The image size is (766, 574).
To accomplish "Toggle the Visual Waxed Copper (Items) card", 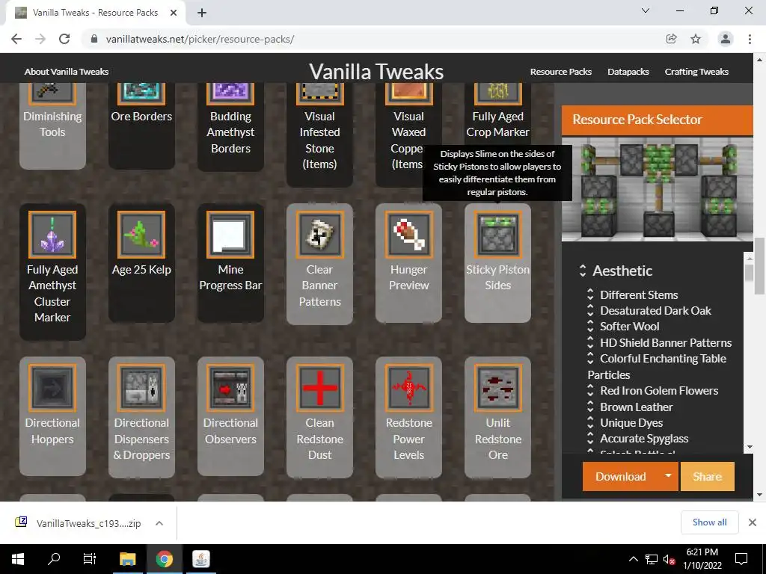I will coord(408,135).
